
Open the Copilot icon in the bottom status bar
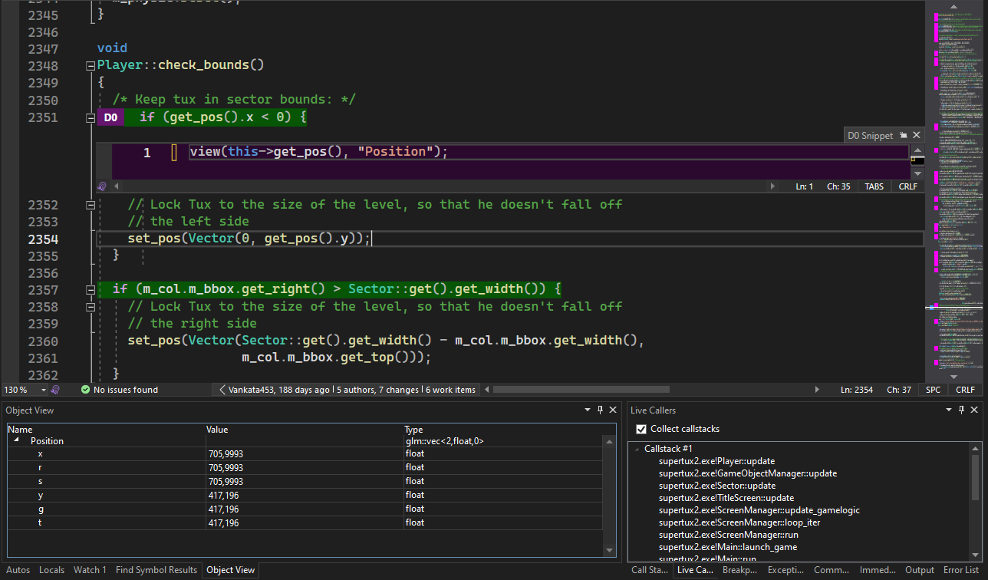(x=54, y=389)
